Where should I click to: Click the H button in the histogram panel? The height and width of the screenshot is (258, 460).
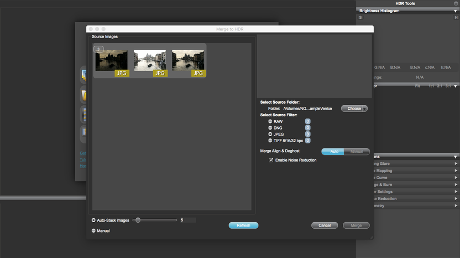click(x=456, y=18)
